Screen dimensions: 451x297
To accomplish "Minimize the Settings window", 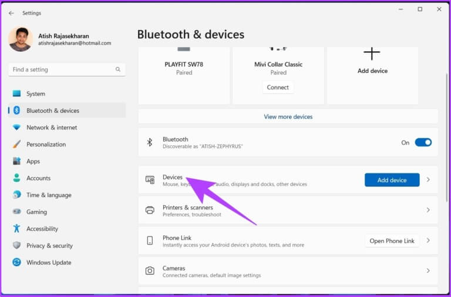I will (400, 9).
